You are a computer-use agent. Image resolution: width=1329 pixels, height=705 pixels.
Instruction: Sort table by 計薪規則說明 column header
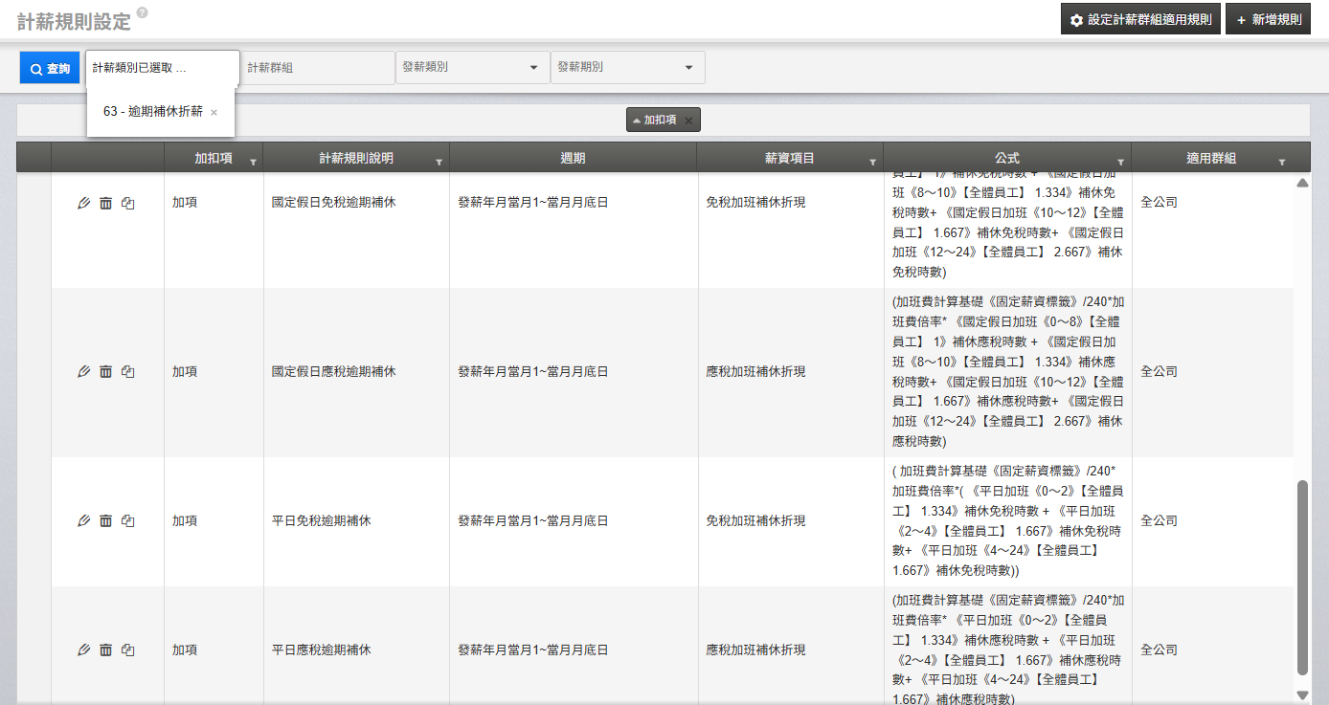click(x=355, y=158)
